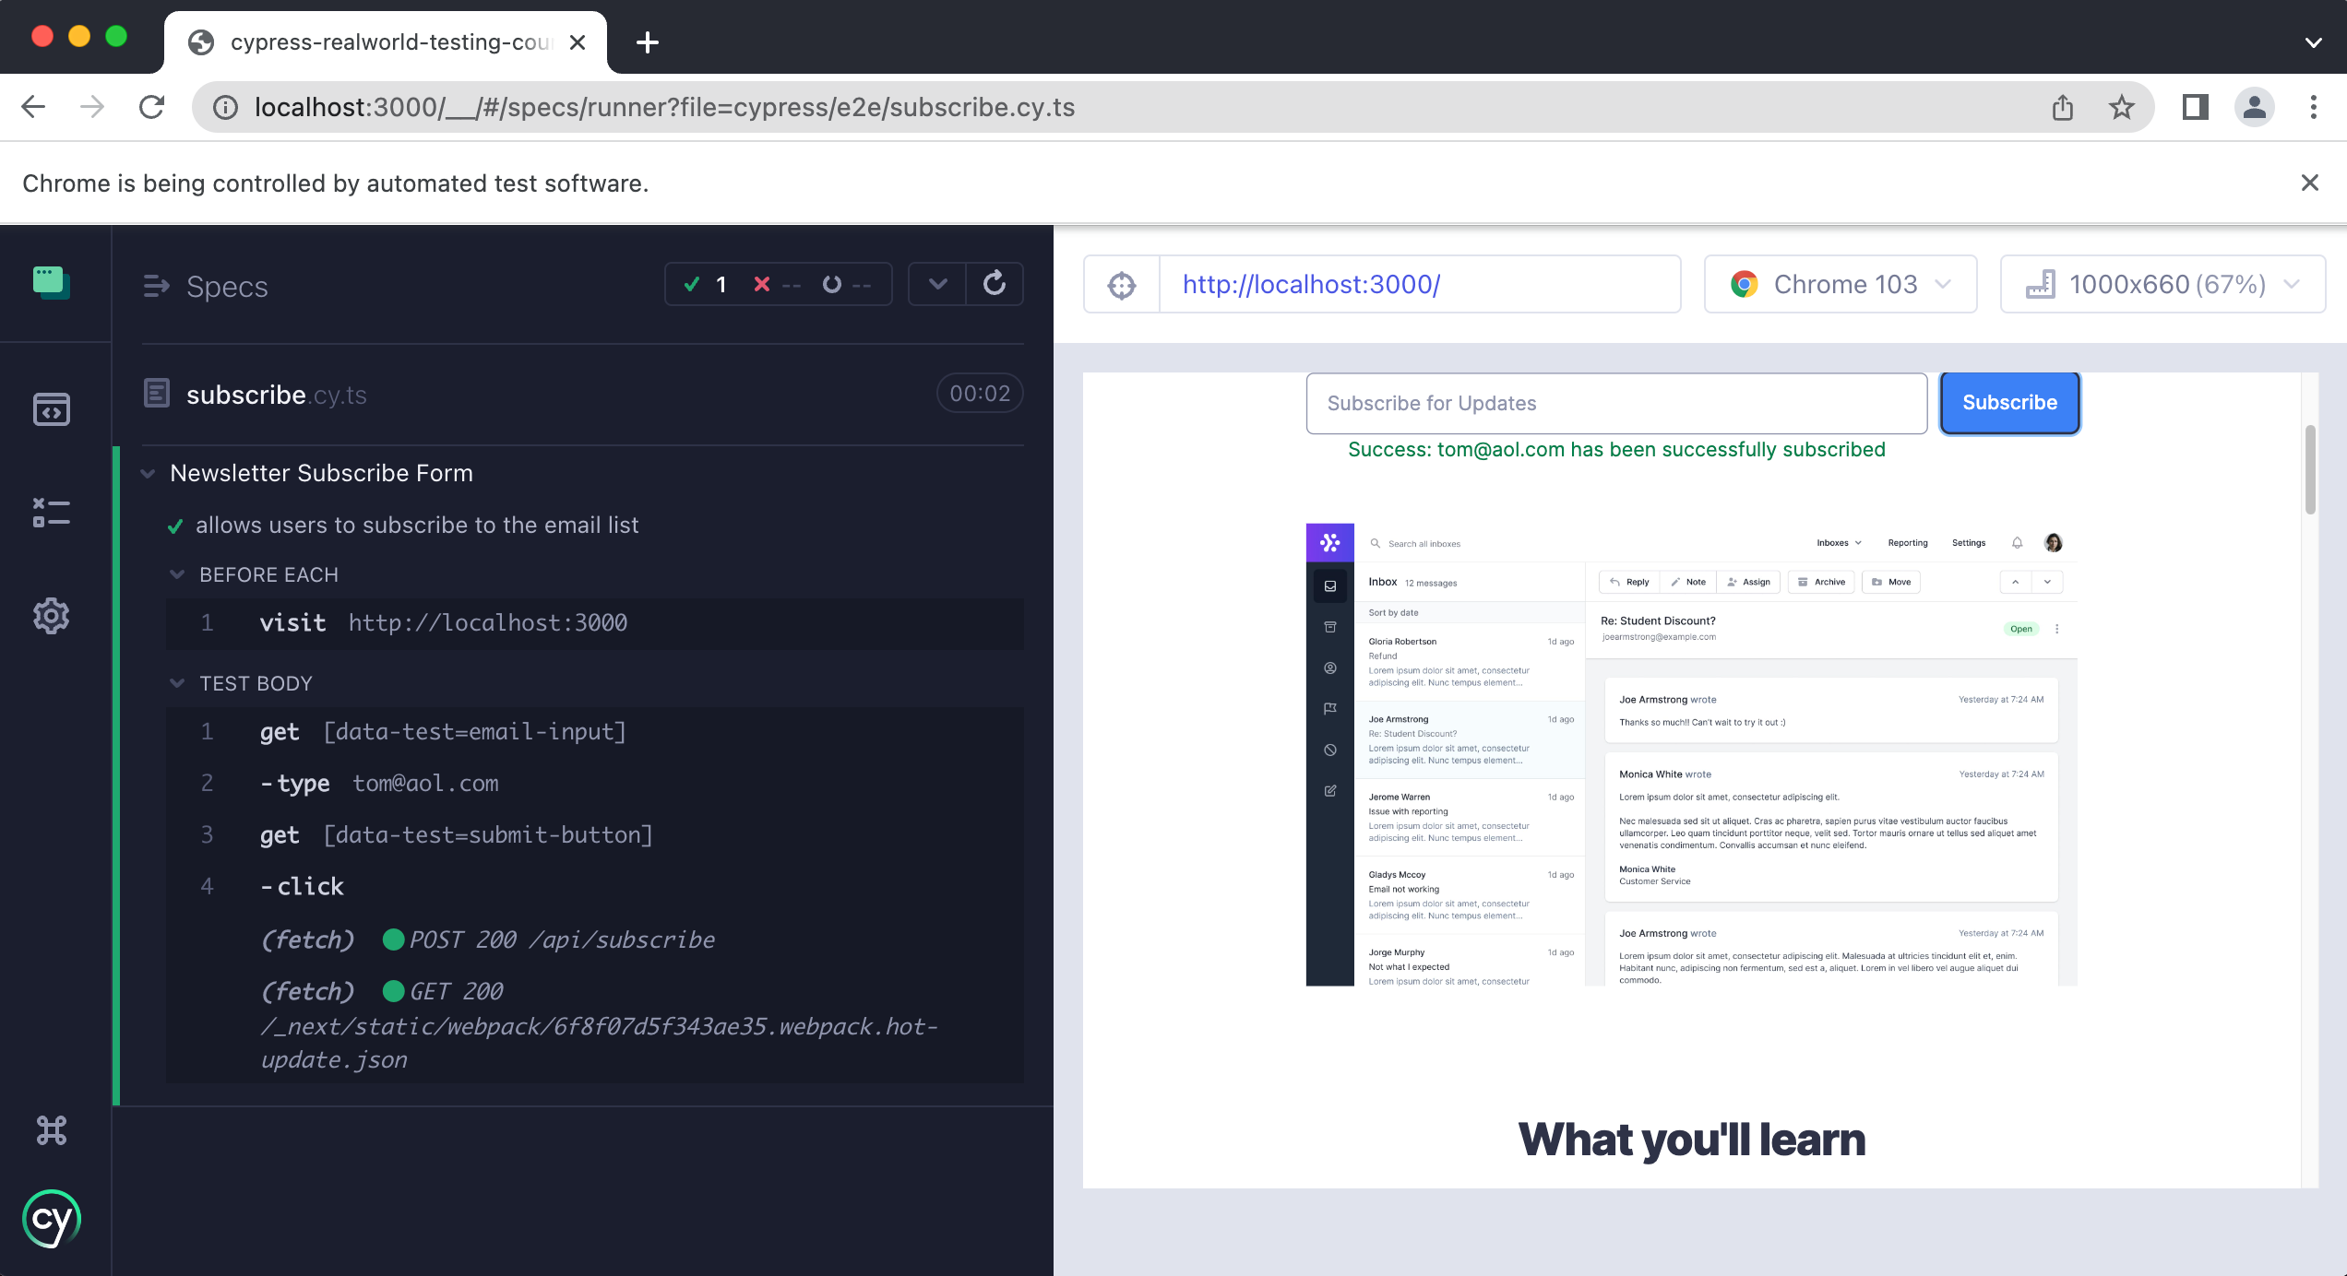The image size is (2347, 1276).
Task: Click the blue Subscribe button
Action: tap(2009, 403)
